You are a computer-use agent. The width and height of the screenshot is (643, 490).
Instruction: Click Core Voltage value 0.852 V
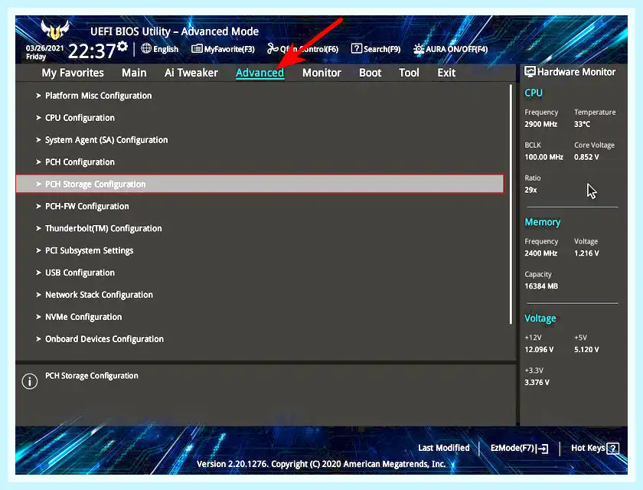tap(586, 157)
